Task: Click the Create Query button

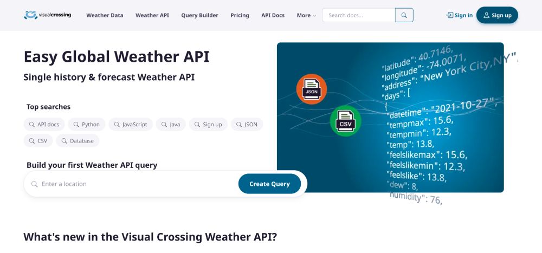Action: pyautogui.click(x=269, y=184)
